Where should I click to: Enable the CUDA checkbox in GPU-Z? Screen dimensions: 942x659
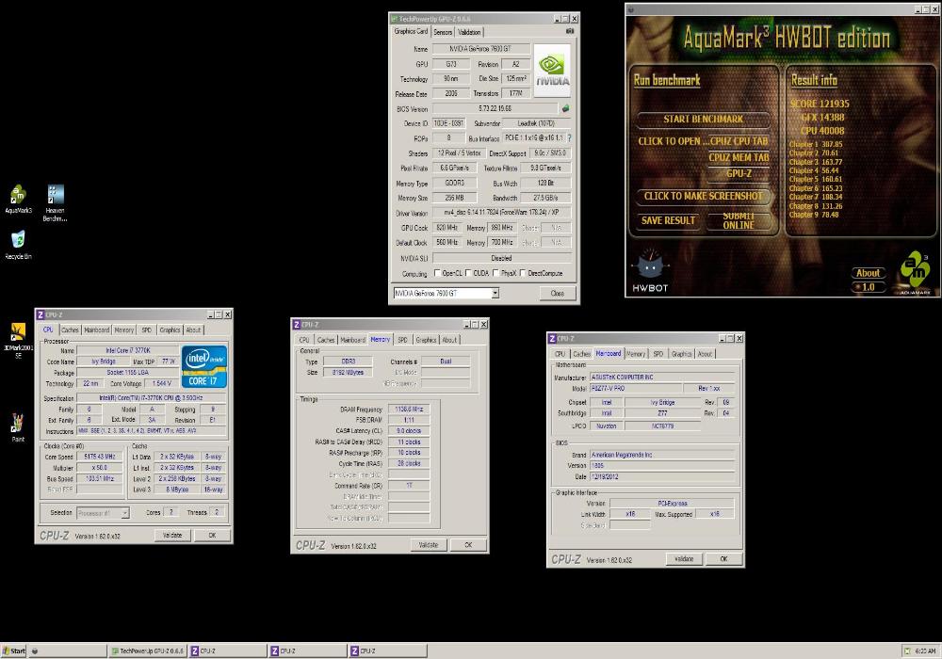point(468,273)
